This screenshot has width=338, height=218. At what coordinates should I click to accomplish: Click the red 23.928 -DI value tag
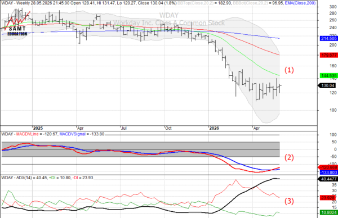pos(328,198)
